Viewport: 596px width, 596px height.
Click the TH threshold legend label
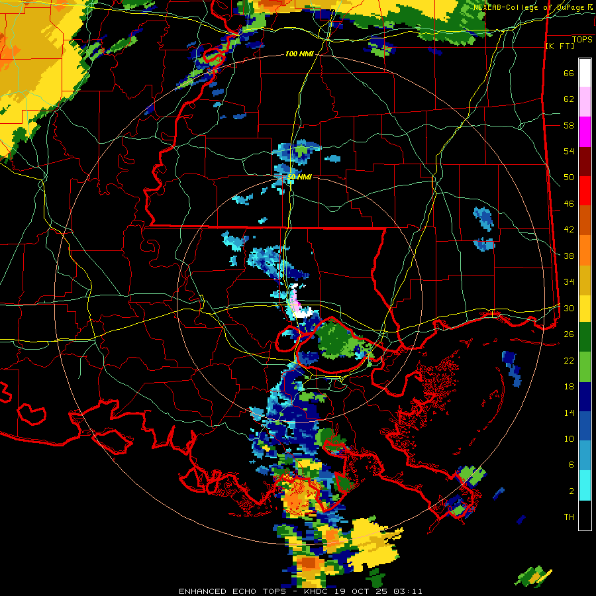point(569,517)
